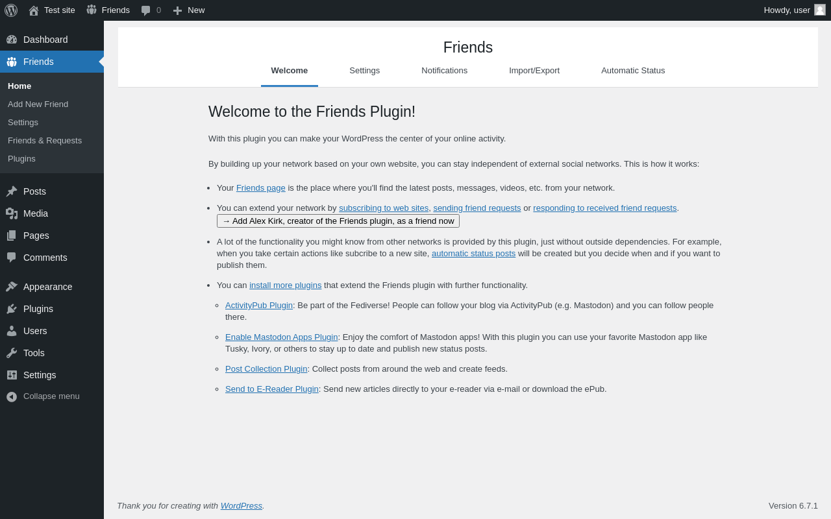Screen dimensions: 831x519
Task: Click the Users person icon
Action: (x=12, y=331)
